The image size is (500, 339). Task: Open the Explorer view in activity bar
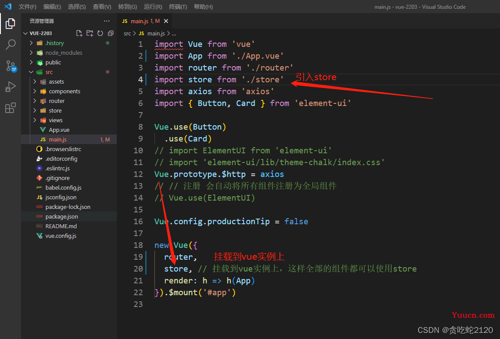click(10, 24)
